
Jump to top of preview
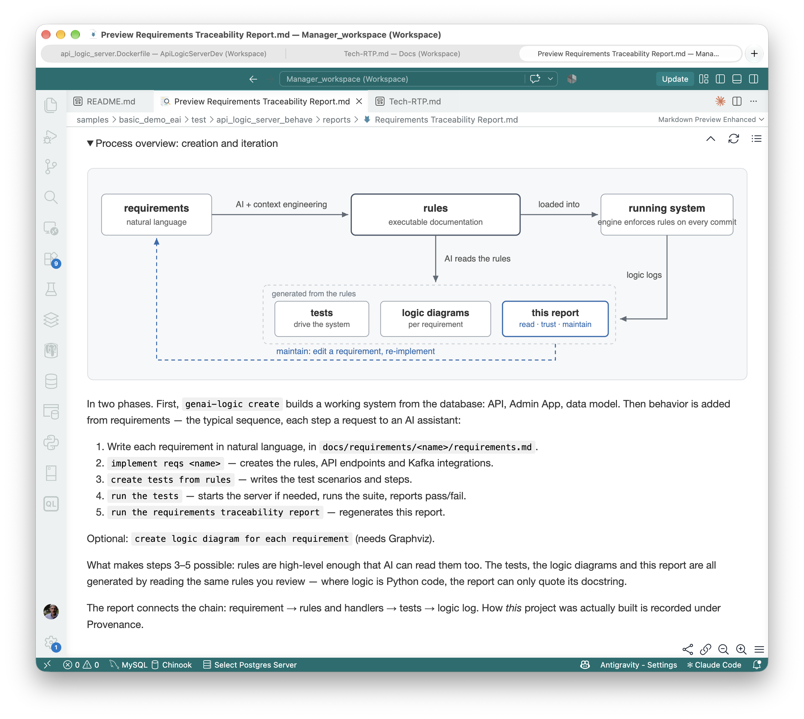(x=710, y=139)
